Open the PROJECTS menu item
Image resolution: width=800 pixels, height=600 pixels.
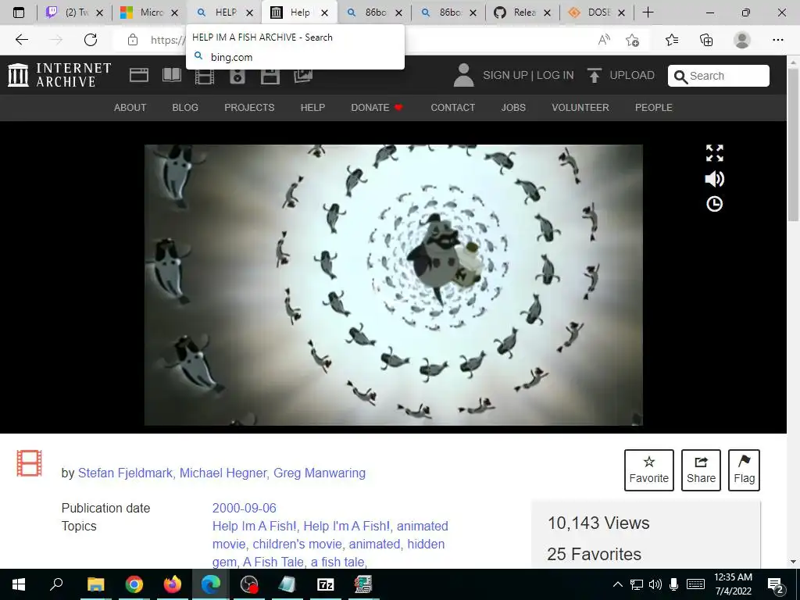click(249, 108)
